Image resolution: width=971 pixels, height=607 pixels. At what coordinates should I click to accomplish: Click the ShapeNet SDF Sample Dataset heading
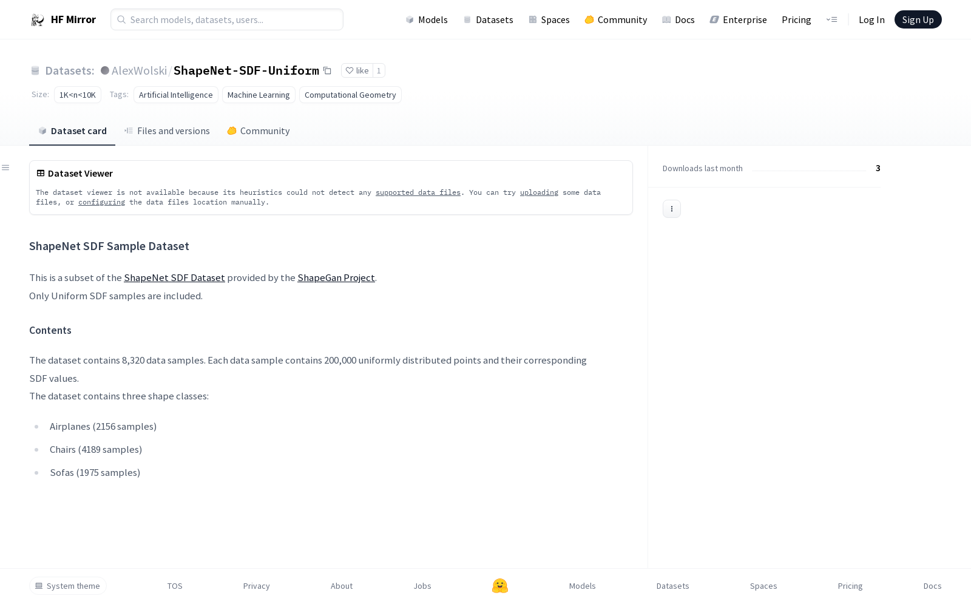[x=109, y=246]
